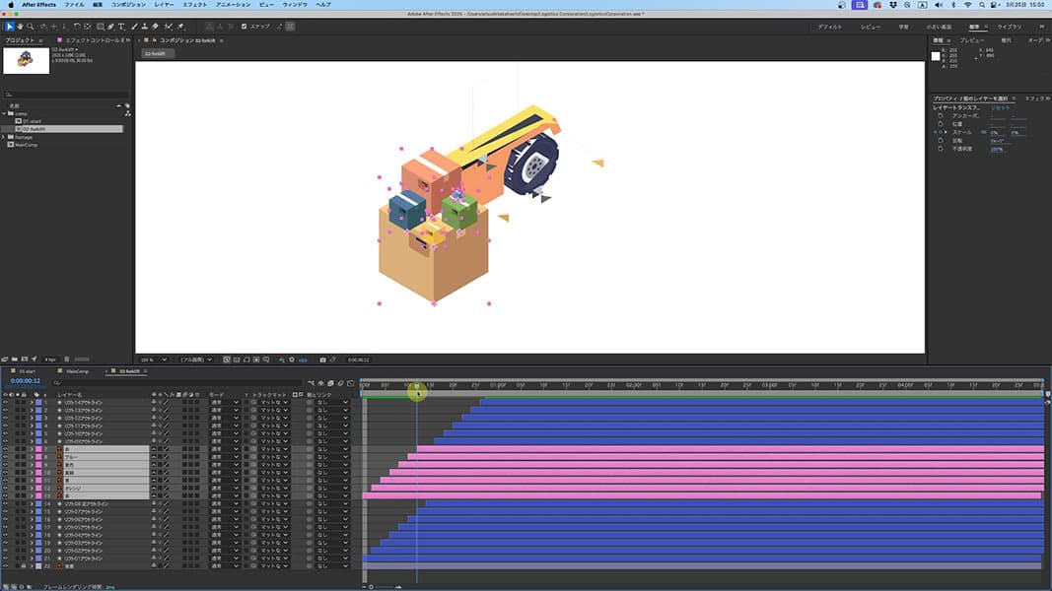Image resolution: width=1052 pixels, height=591 pixels.
Task: Select the Pen tool in the toolbar
Action: coord(109,27)
